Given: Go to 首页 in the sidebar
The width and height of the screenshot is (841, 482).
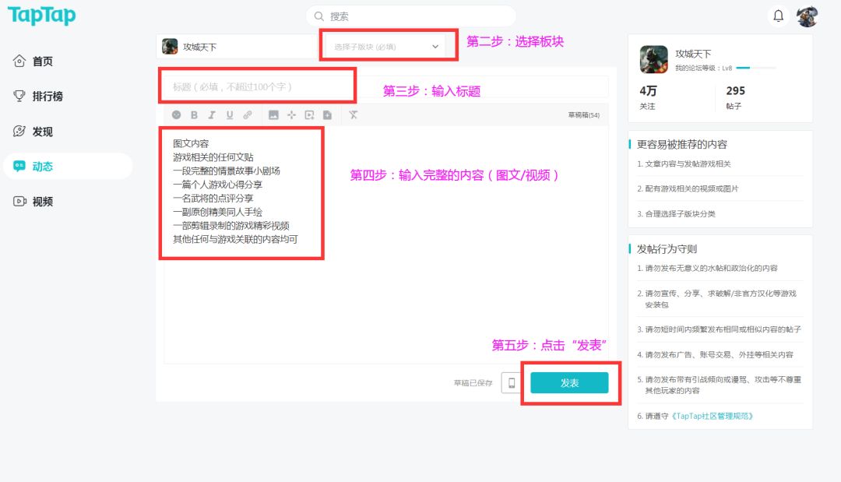Looking at the screenshot, I should coord(42,62).
